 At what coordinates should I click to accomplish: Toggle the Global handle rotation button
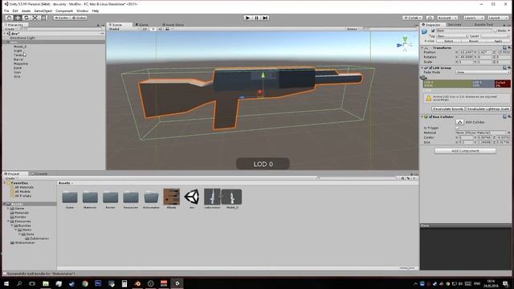pos(79,18)
